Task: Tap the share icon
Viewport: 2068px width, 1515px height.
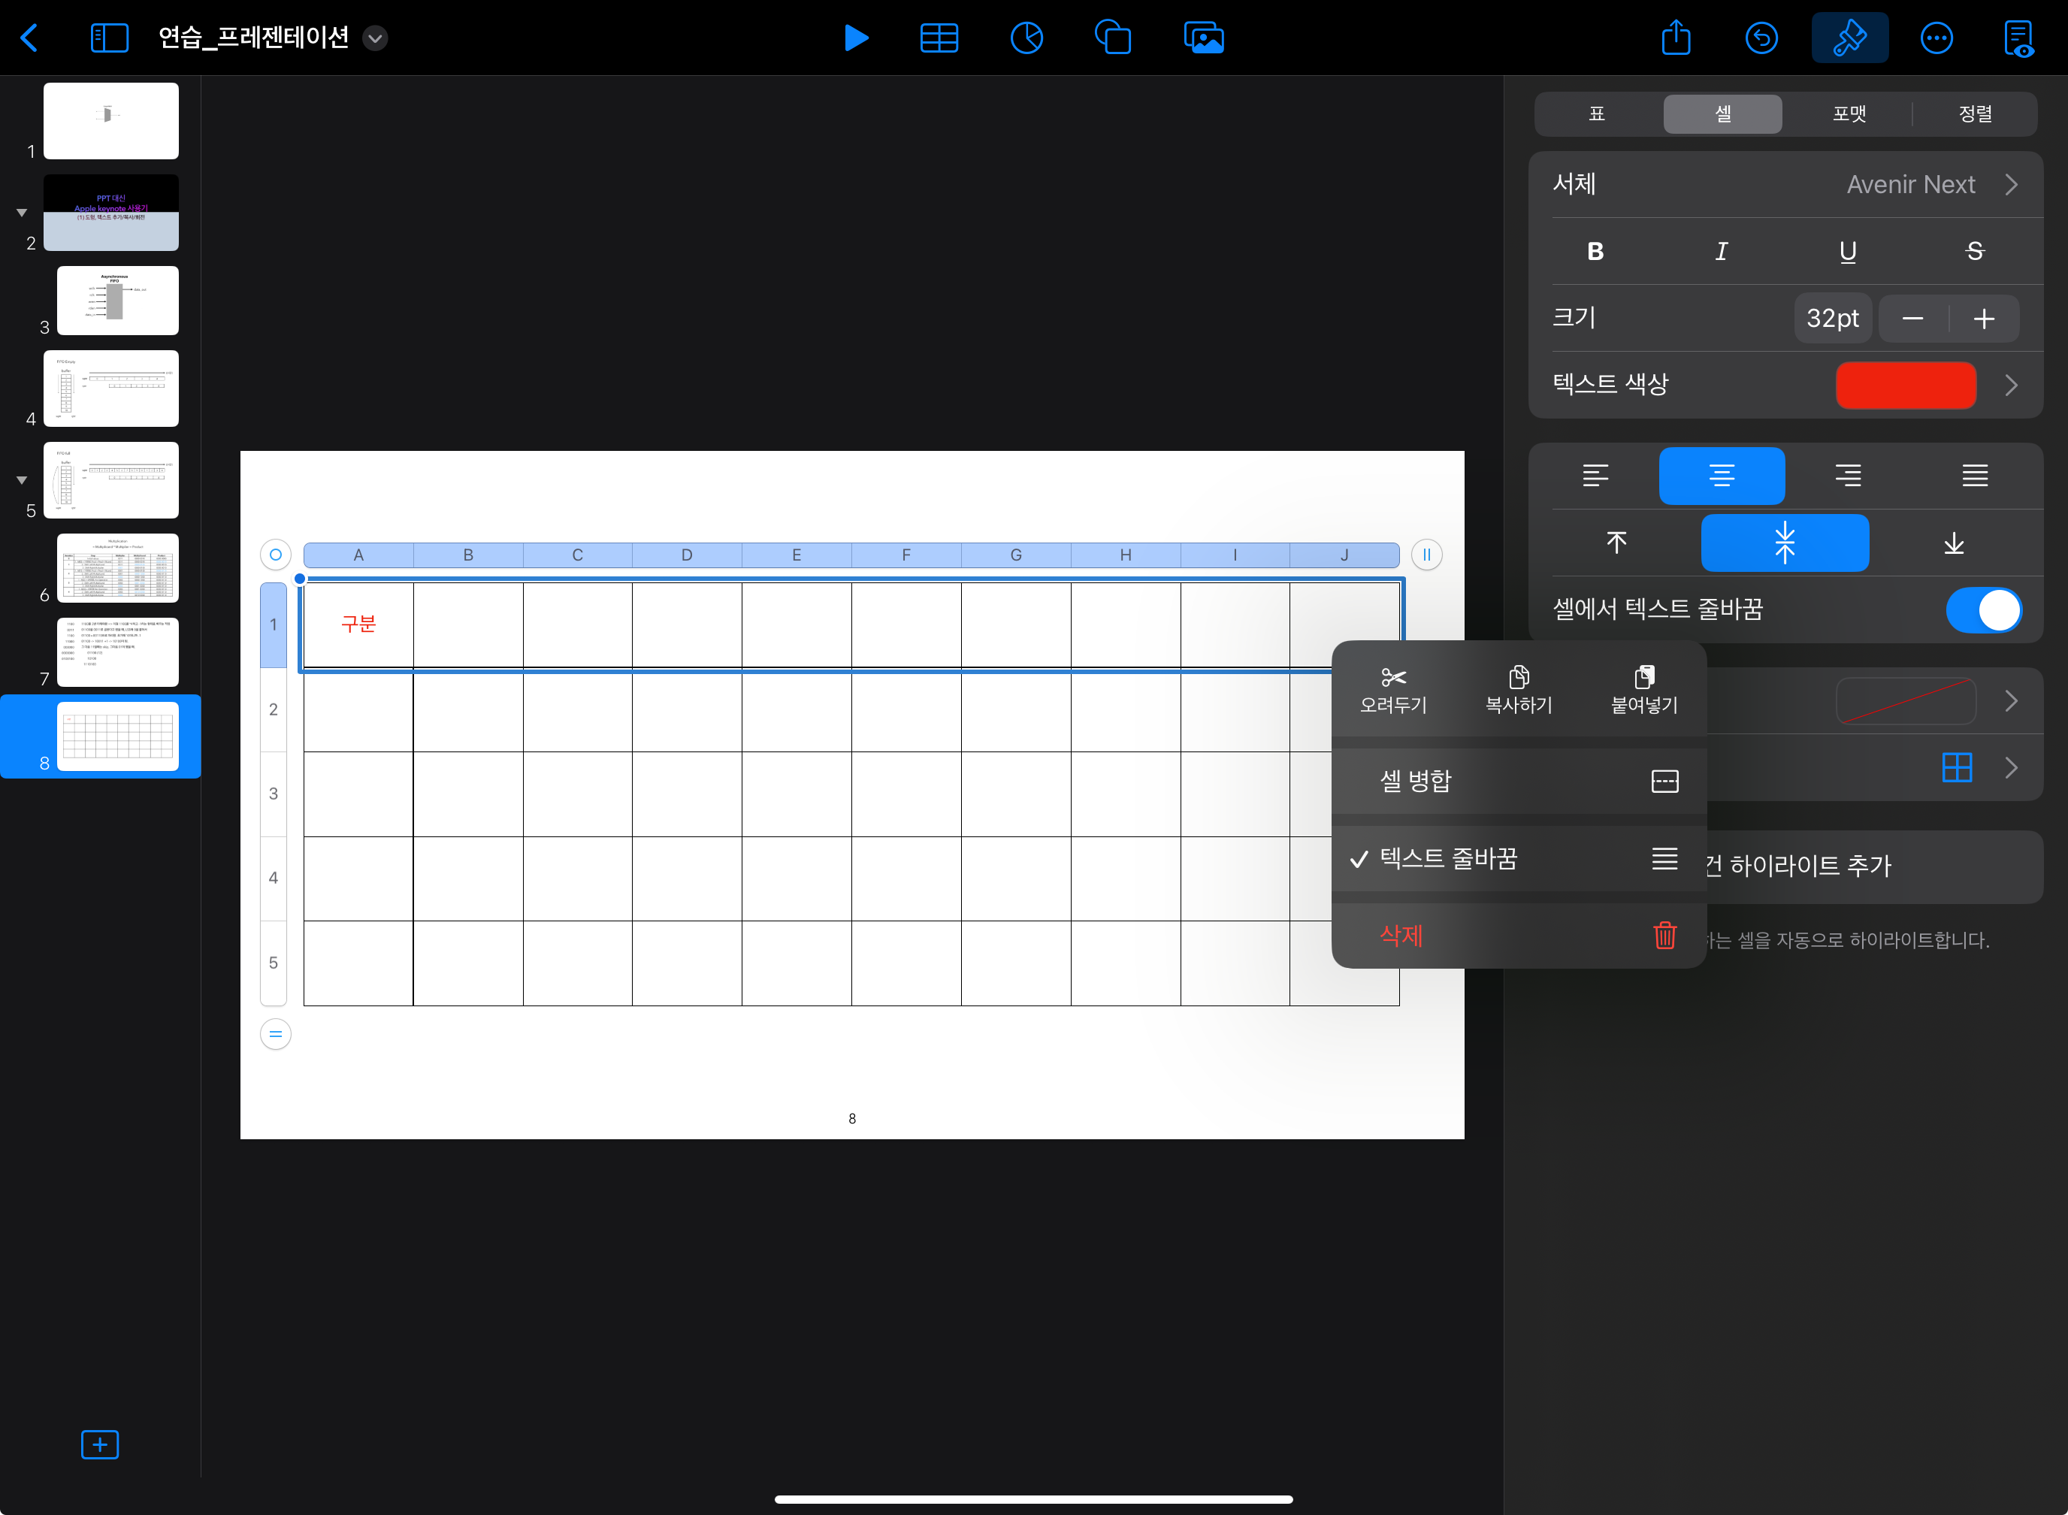Action: click(x=1676, y=38)
